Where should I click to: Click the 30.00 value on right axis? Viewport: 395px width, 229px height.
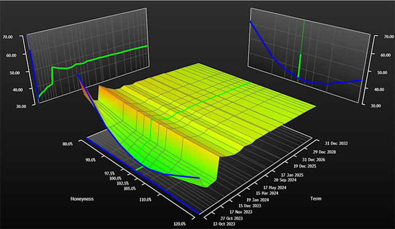point(375,106)
